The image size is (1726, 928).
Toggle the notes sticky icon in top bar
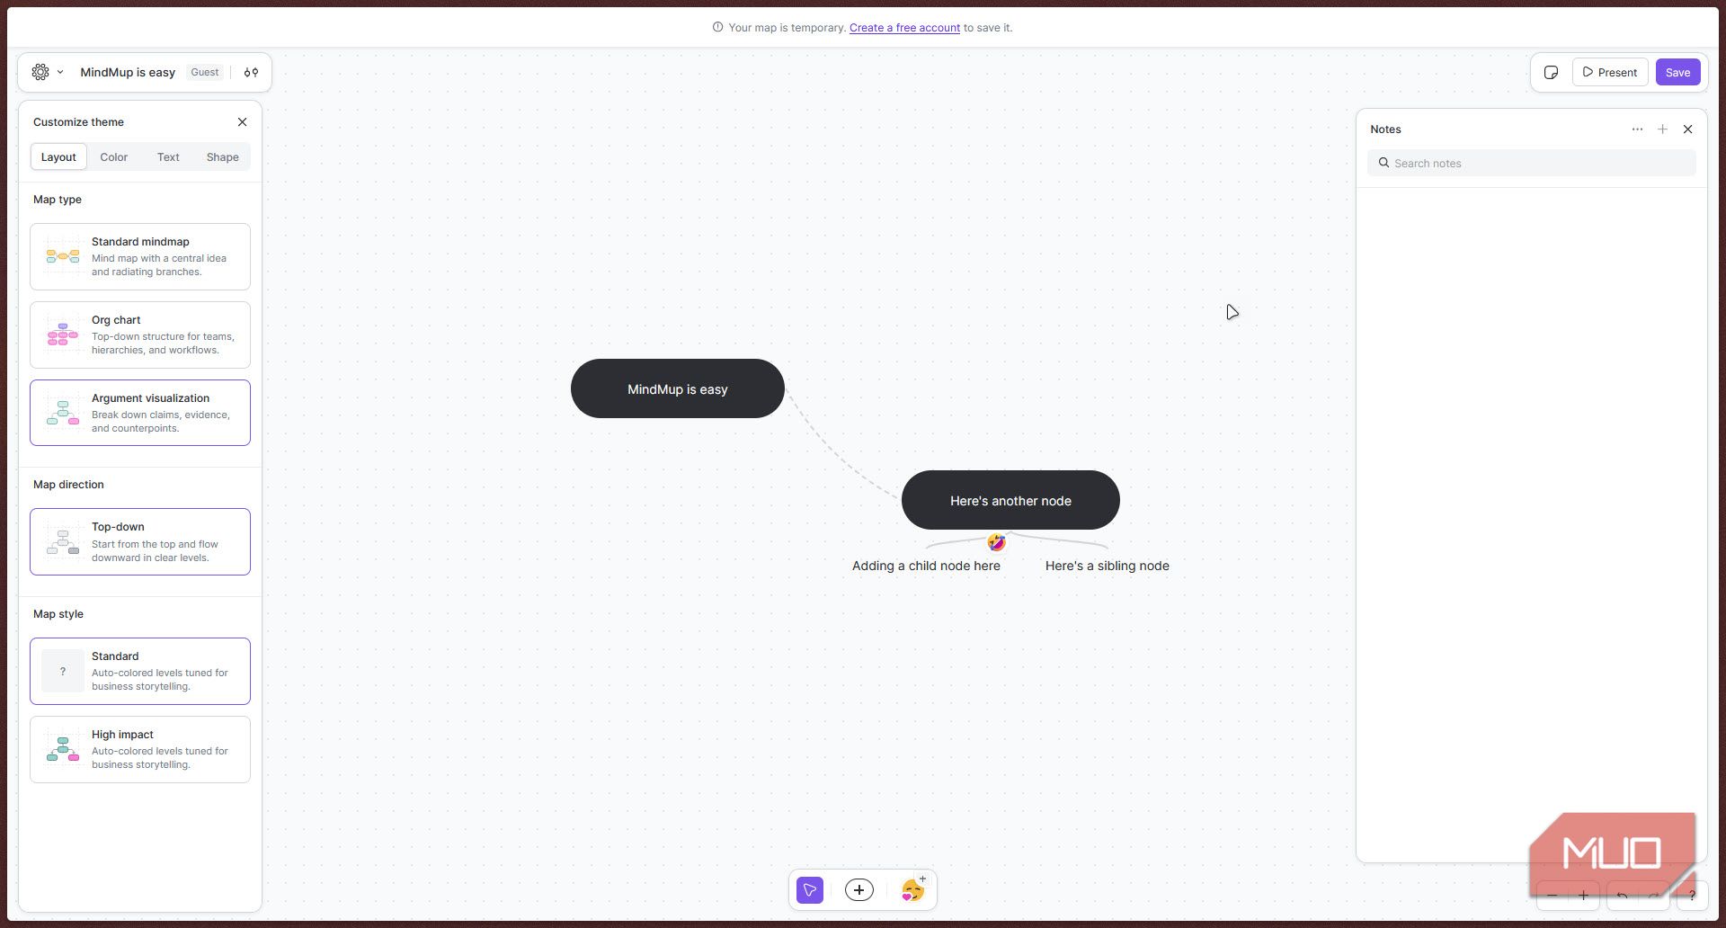1551,72
